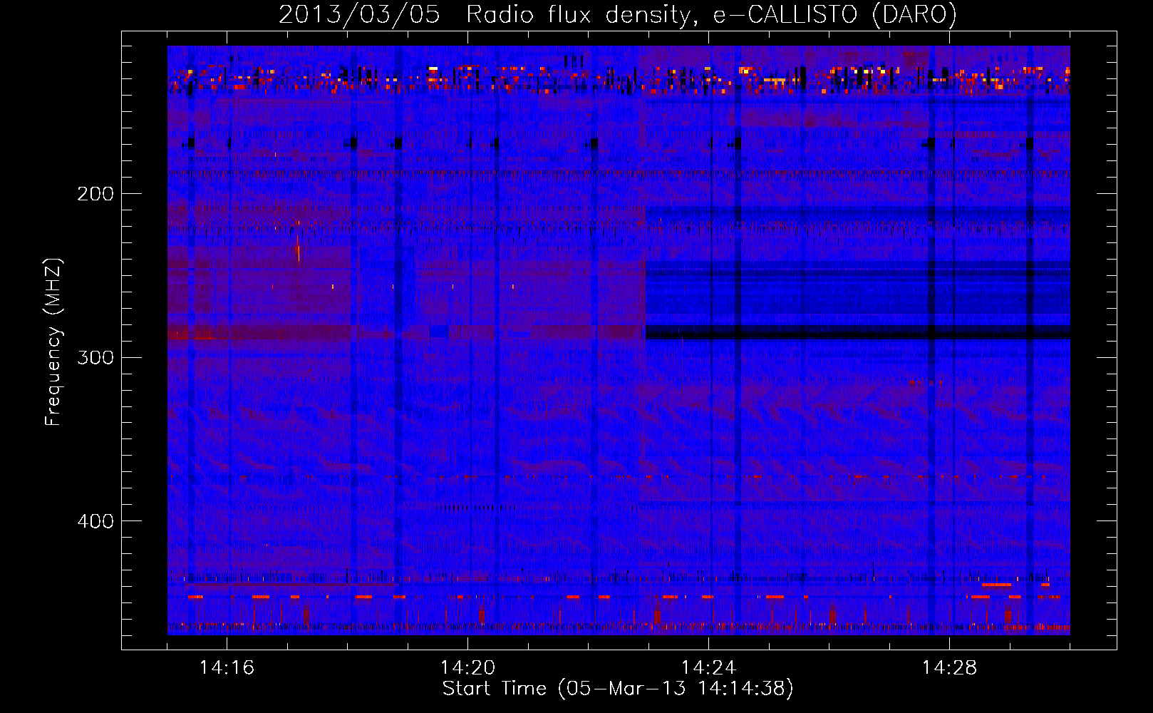1153x713 pixels.
Task: Select the 400 frequency tick label
Action: [95, 521]
